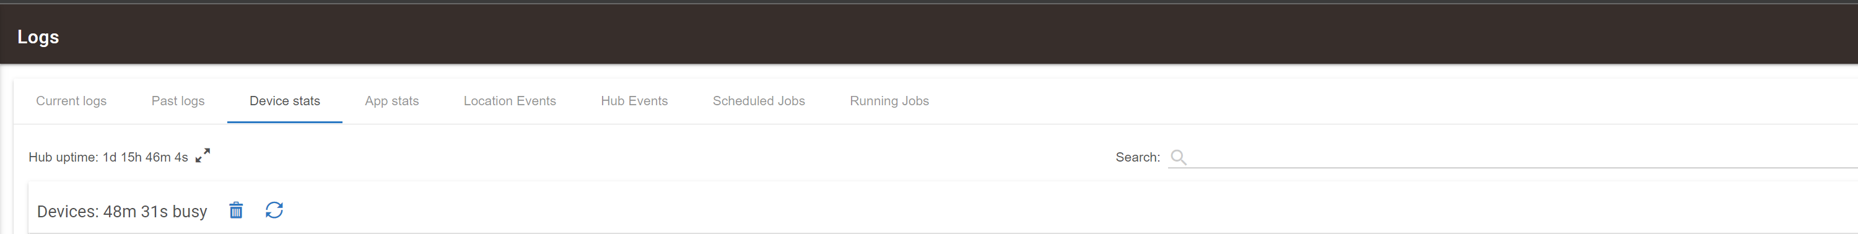This screenshot has width=1858, height=234.
Task: Open the Location Events tab
Action: 510,101
